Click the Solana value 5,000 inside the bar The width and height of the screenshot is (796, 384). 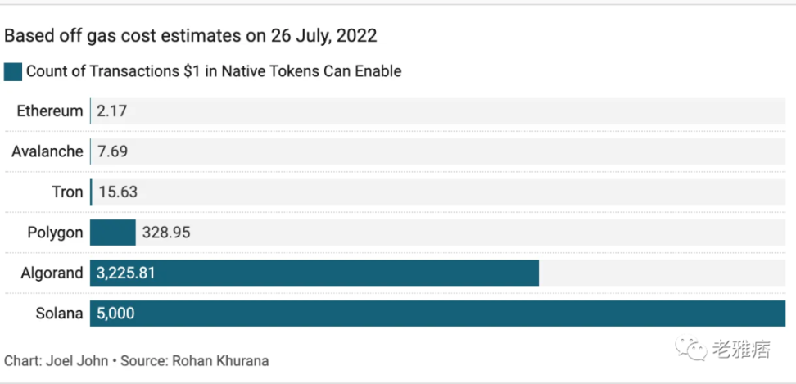click(115, 314)
